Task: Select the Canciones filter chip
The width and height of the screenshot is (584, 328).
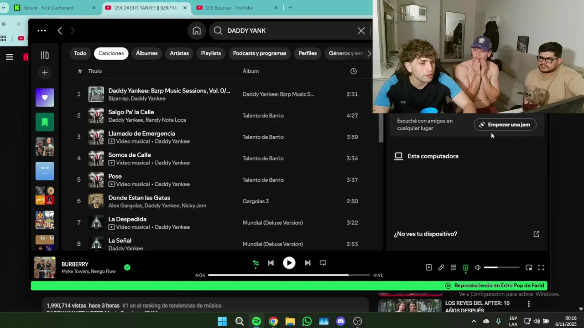Action: click(111, 53)
